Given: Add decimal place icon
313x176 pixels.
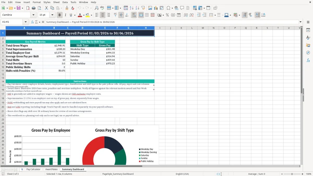Looking at the screenshot, I should [186, 15].
